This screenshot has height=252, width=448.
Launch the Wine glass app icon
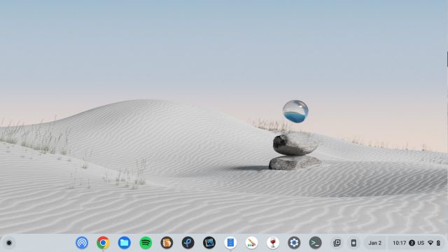click(273, 243)
